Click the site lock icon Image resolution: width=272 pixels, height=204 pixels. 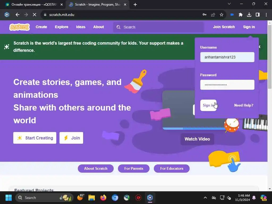click(45, 15)
